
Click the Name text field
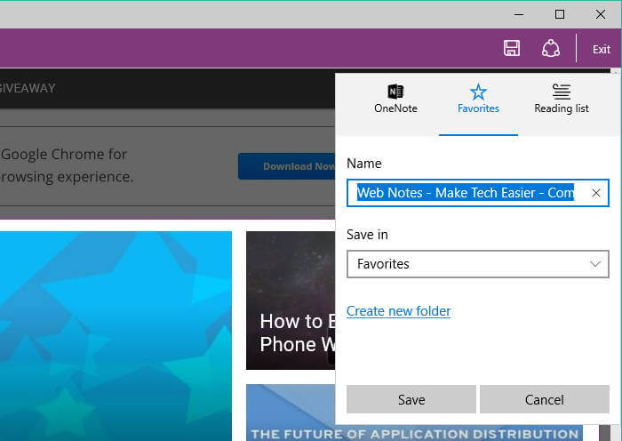click(478, 193)
